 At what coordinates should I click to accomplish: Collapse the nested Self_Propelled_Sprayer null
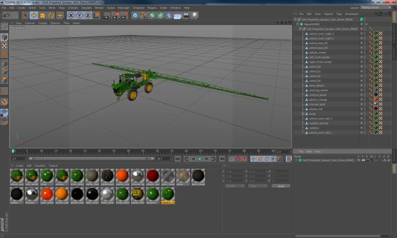[x=301, y=29]
